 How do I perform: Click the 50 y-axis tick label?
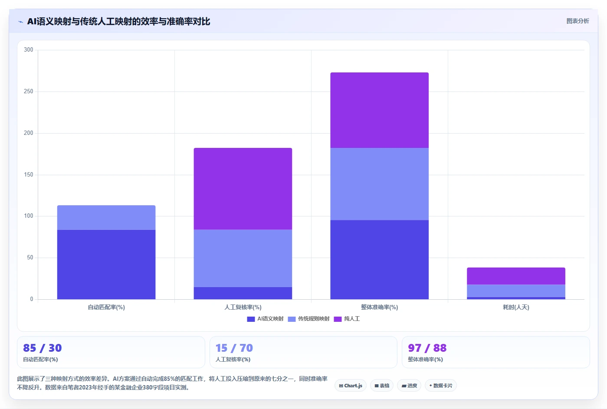point(30,258)
